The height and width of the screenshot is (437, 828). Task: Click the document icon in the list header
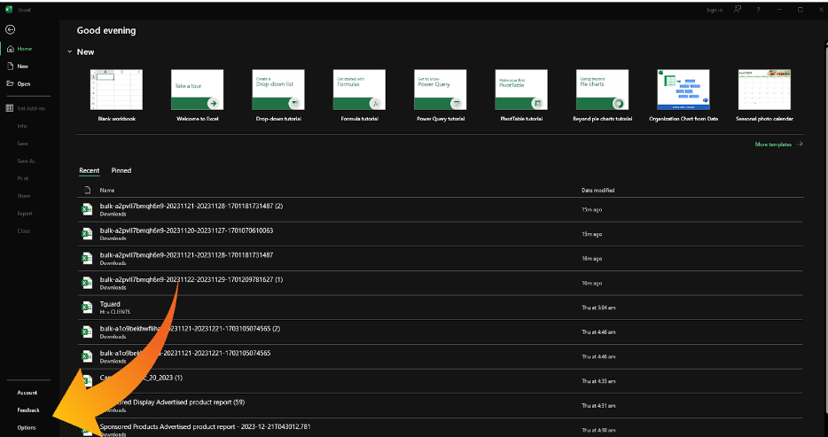click(x=88, y=190)
